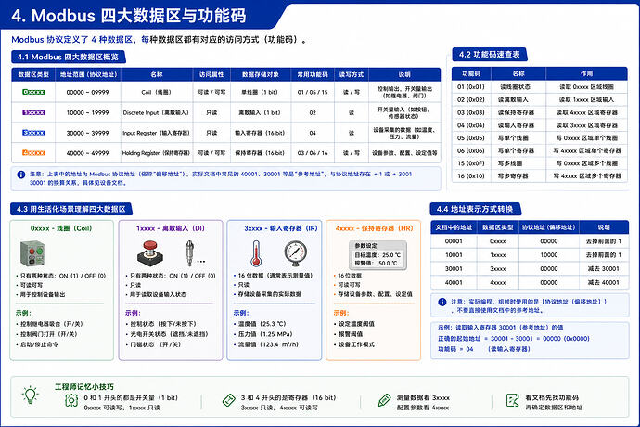
Task: Click the Discrete Input (离散输入) name cell
Action: pos(157,112)
